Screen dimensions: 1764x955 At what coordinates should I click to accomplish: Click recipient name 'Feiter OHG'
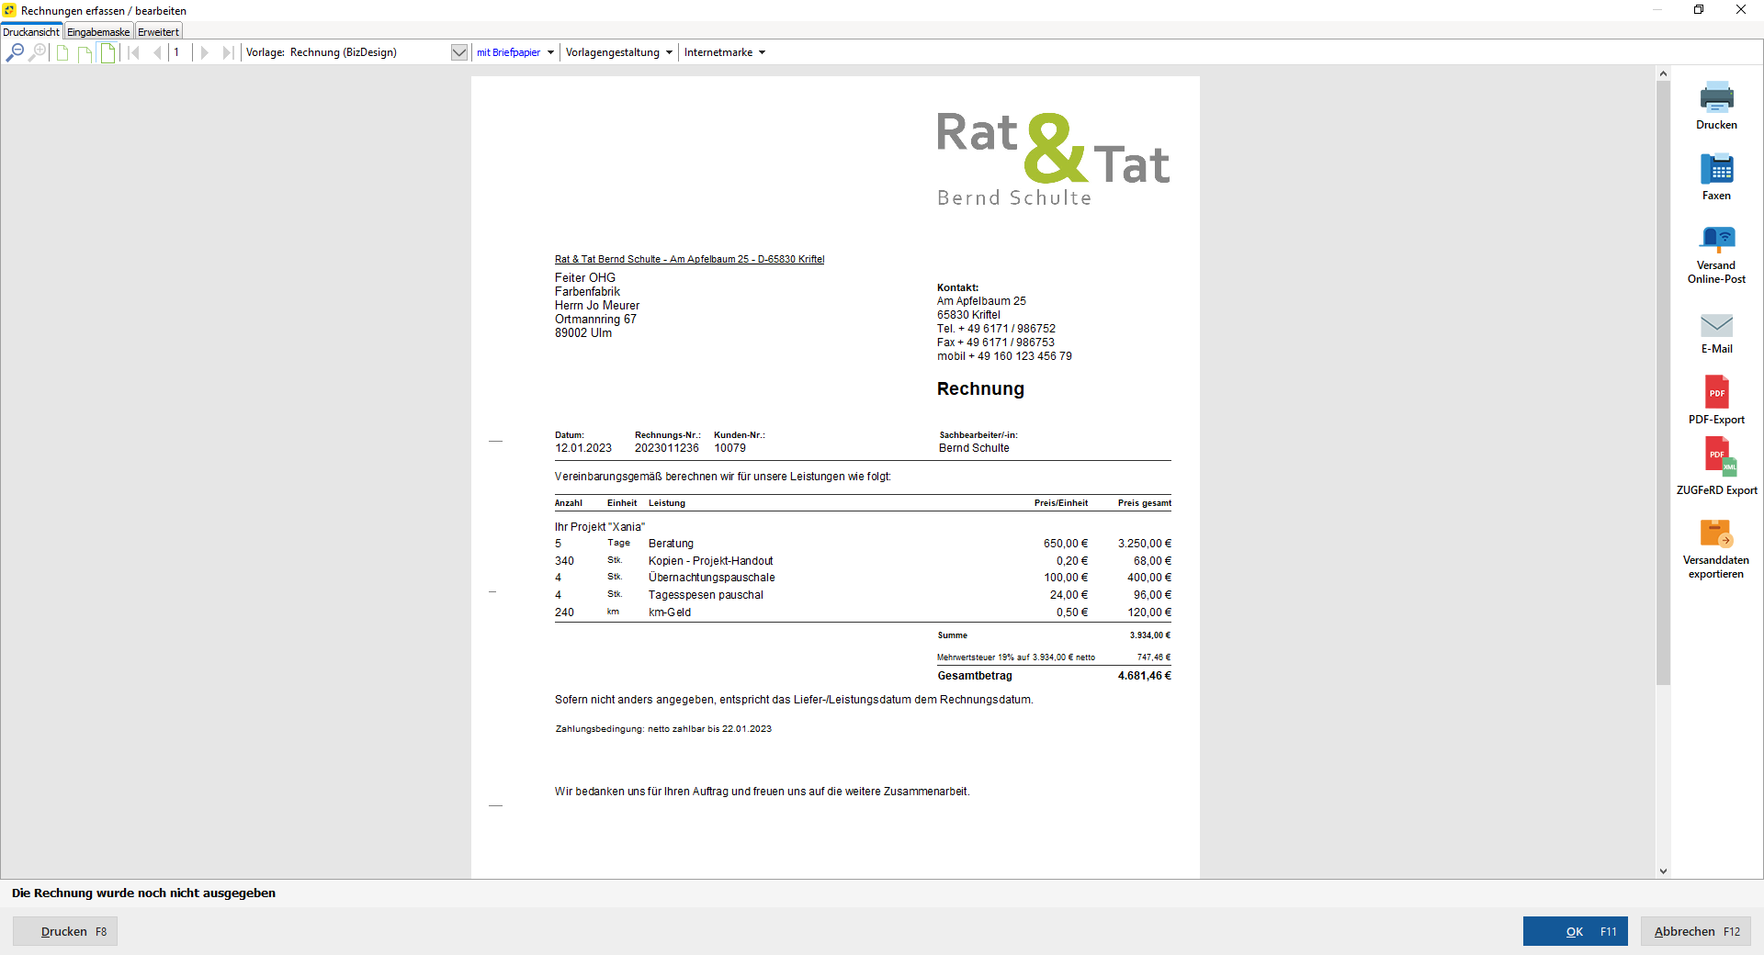click(585, 277)
